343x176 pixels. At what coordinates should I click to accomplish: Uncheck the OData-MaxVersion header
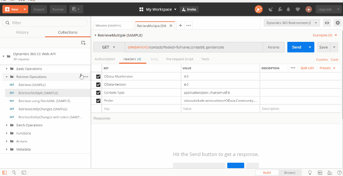click(x=98, y=76)
